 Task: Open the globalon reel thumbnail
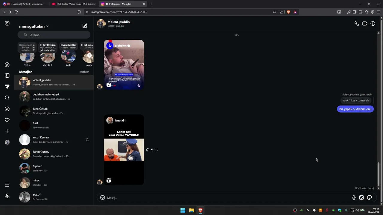pyautogui.click(x=124, y=64)
